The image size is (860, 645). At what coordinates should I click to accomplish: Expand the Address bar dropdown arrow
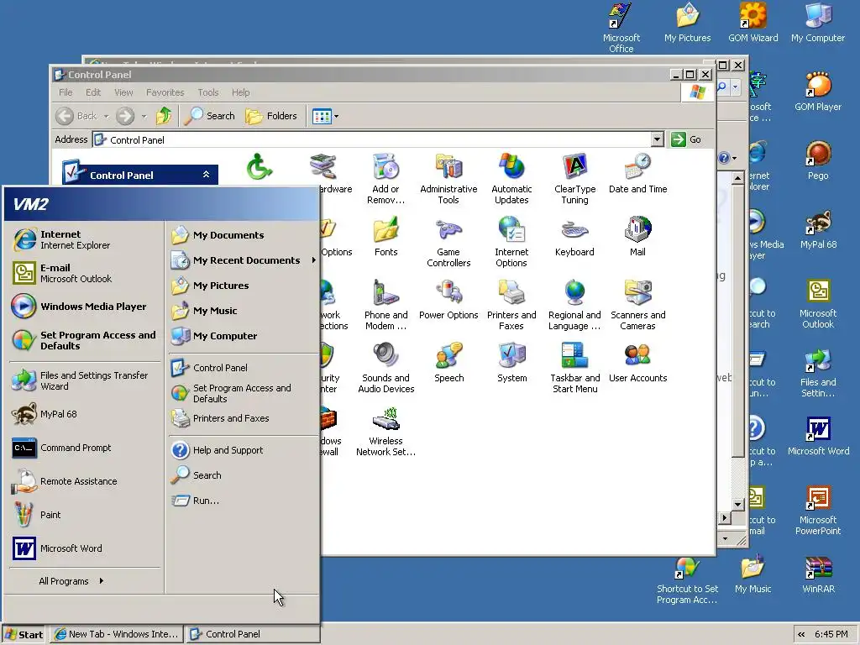657,139
